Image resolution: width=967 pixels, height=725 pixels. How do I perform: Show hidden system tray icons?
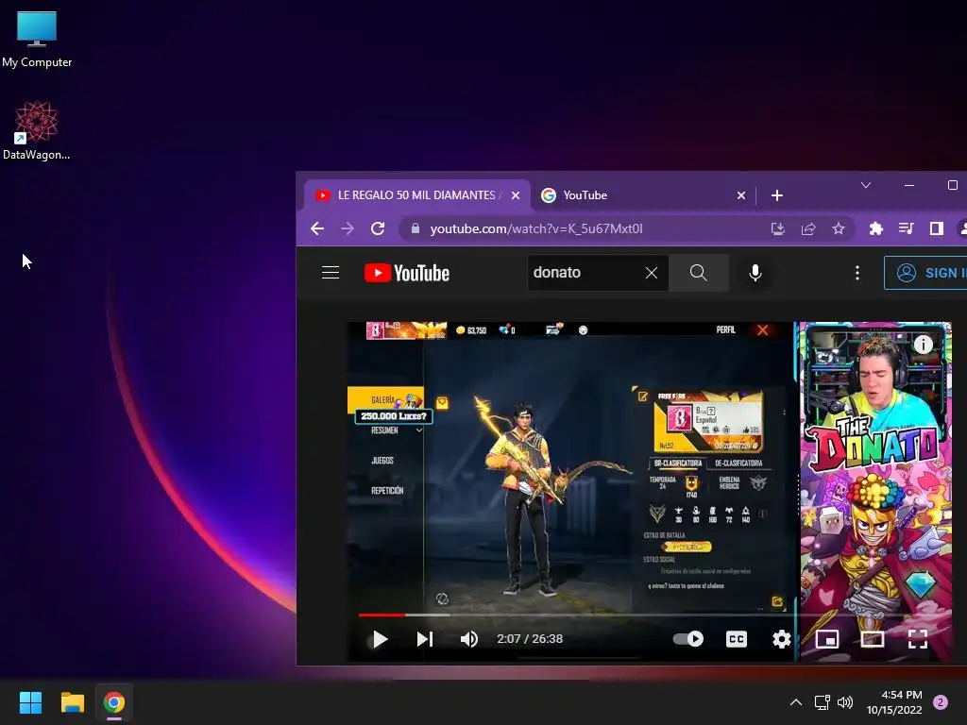[796, 702]
